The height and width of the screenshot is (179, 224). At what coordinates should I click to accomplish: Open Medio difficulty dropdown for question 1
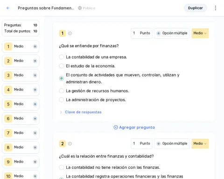pyautogui.click(x=200, y=33)
